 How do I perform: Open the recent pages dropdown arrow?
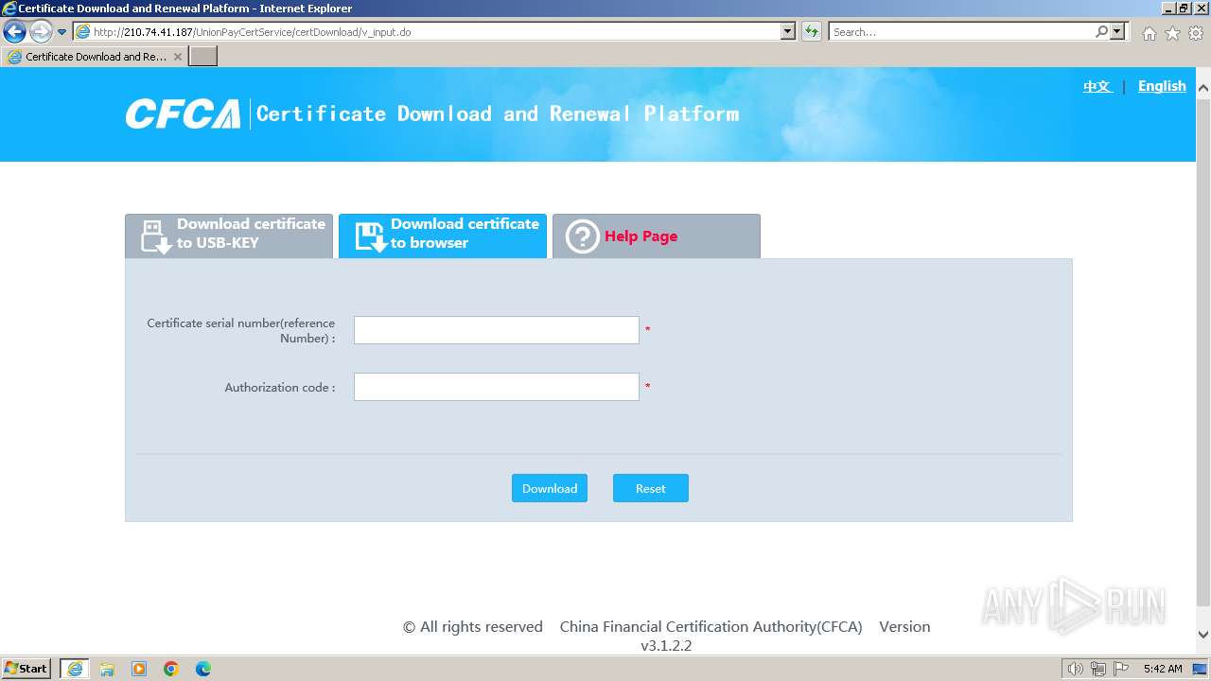pos(62,32)
